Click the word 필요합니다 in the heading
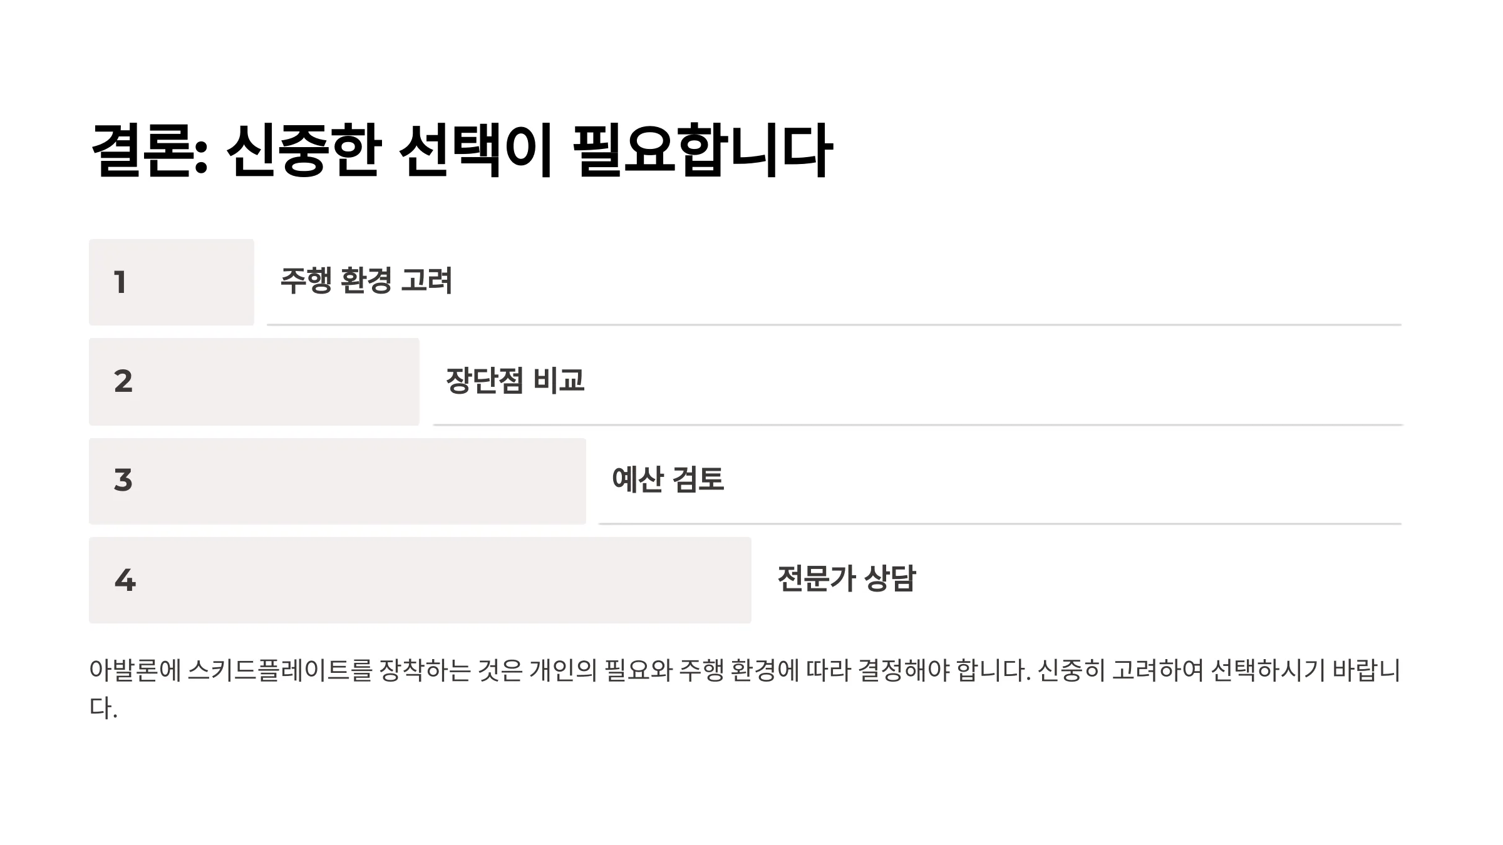This screenshot has width=1503, height=845. 703,151
